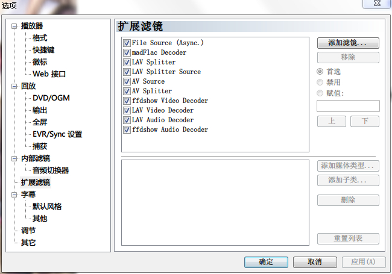
Task: Select LAV Splitter Source in the filter list
Action: click(x=166, y=72)
